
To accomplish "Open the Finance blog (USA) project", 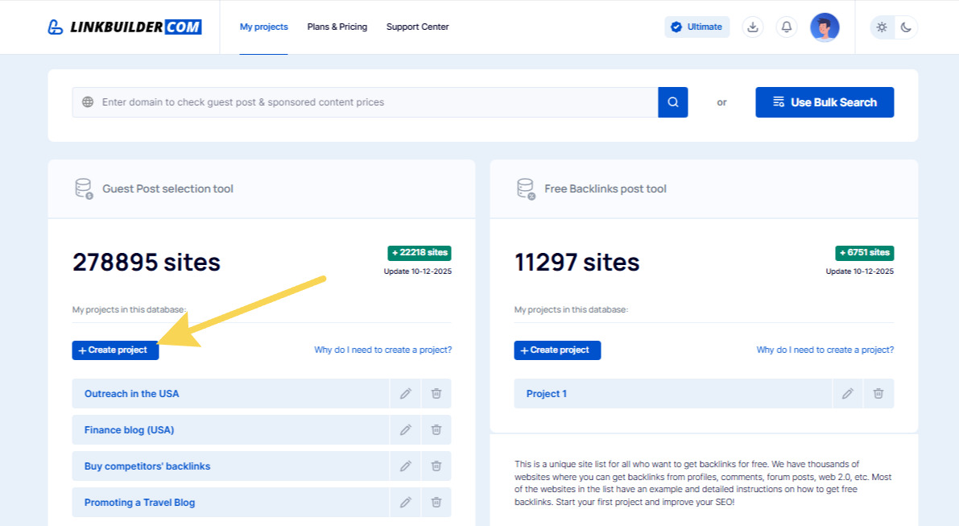I will pos(129,430).
